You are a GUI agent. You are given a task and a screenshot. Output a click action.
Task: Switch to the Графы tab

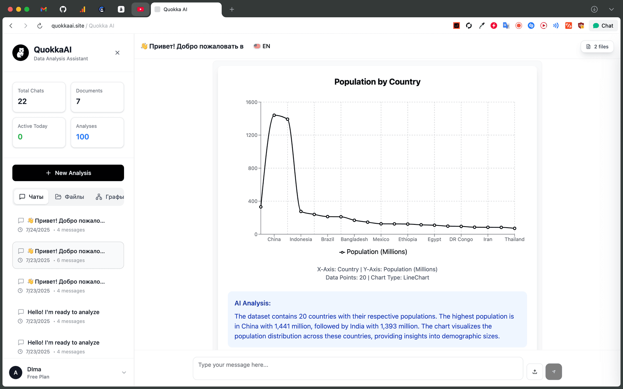pos(110,197)
